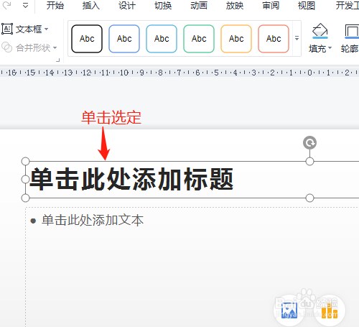Open the 设计 tab
The width and height of the screenshot is (359, 327).
point(127,6)
